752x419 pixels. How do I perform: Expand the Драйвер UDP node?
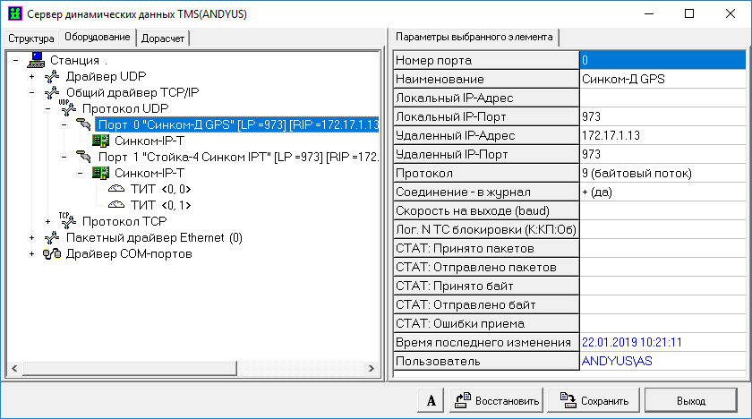(32, 76)
